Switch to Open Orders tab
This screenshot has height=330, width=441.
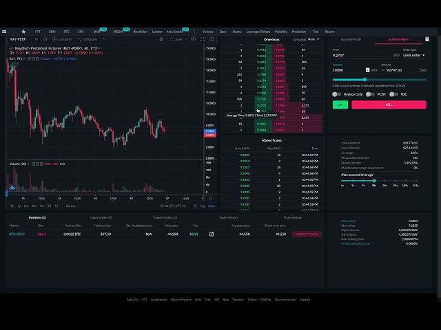[101, 218]
